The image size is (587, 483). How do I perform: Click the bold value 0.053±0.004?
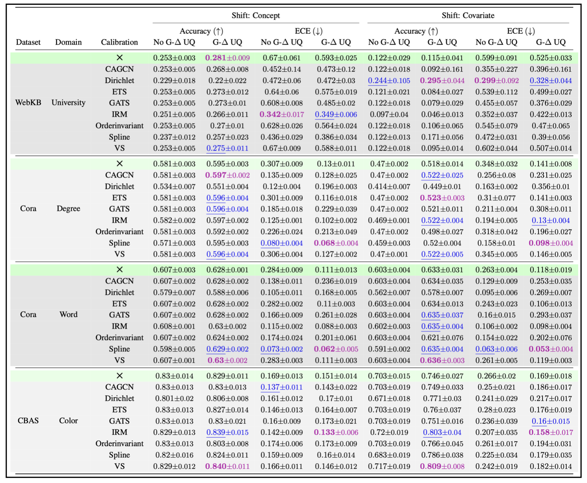551,349
